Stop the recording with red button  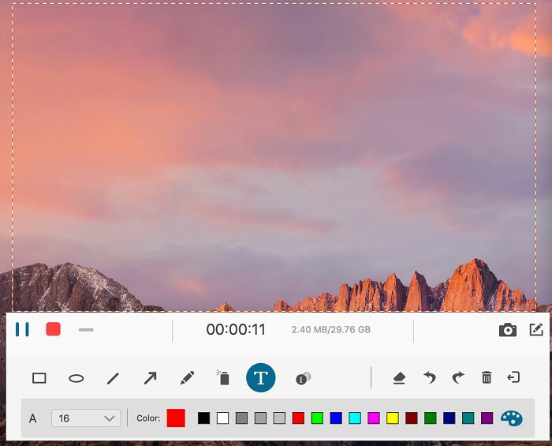pos(53,329)
